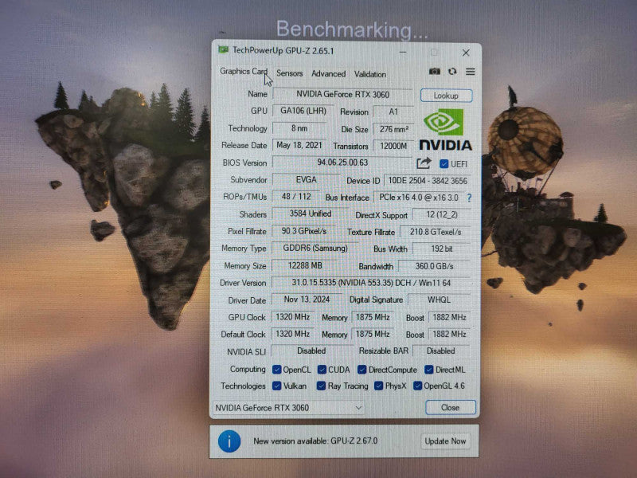The height and width of the screenshot is (478, 637).
Task: Click the Update Now button
Action: [x=445, y=441]
